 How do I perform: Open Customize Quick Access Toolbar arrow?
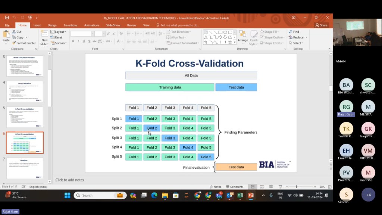pyautogui.click(x=37, y=18)
